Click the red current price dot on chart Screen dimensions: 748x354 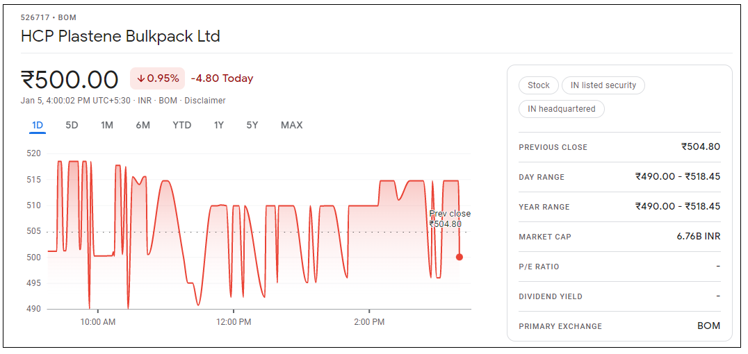click(x=459, y=257)
